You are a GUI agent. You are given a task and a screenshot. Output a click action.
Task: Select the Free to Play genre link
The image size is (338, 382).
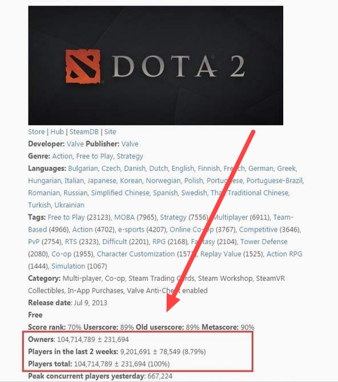tap(95, 156)
